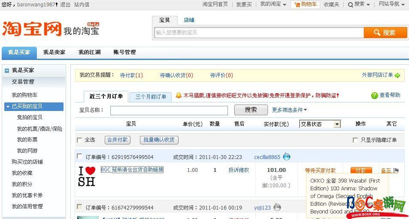Click the bell warning icon before 木马猖獗
409x219 pixels.
click(x=179, y=95)
